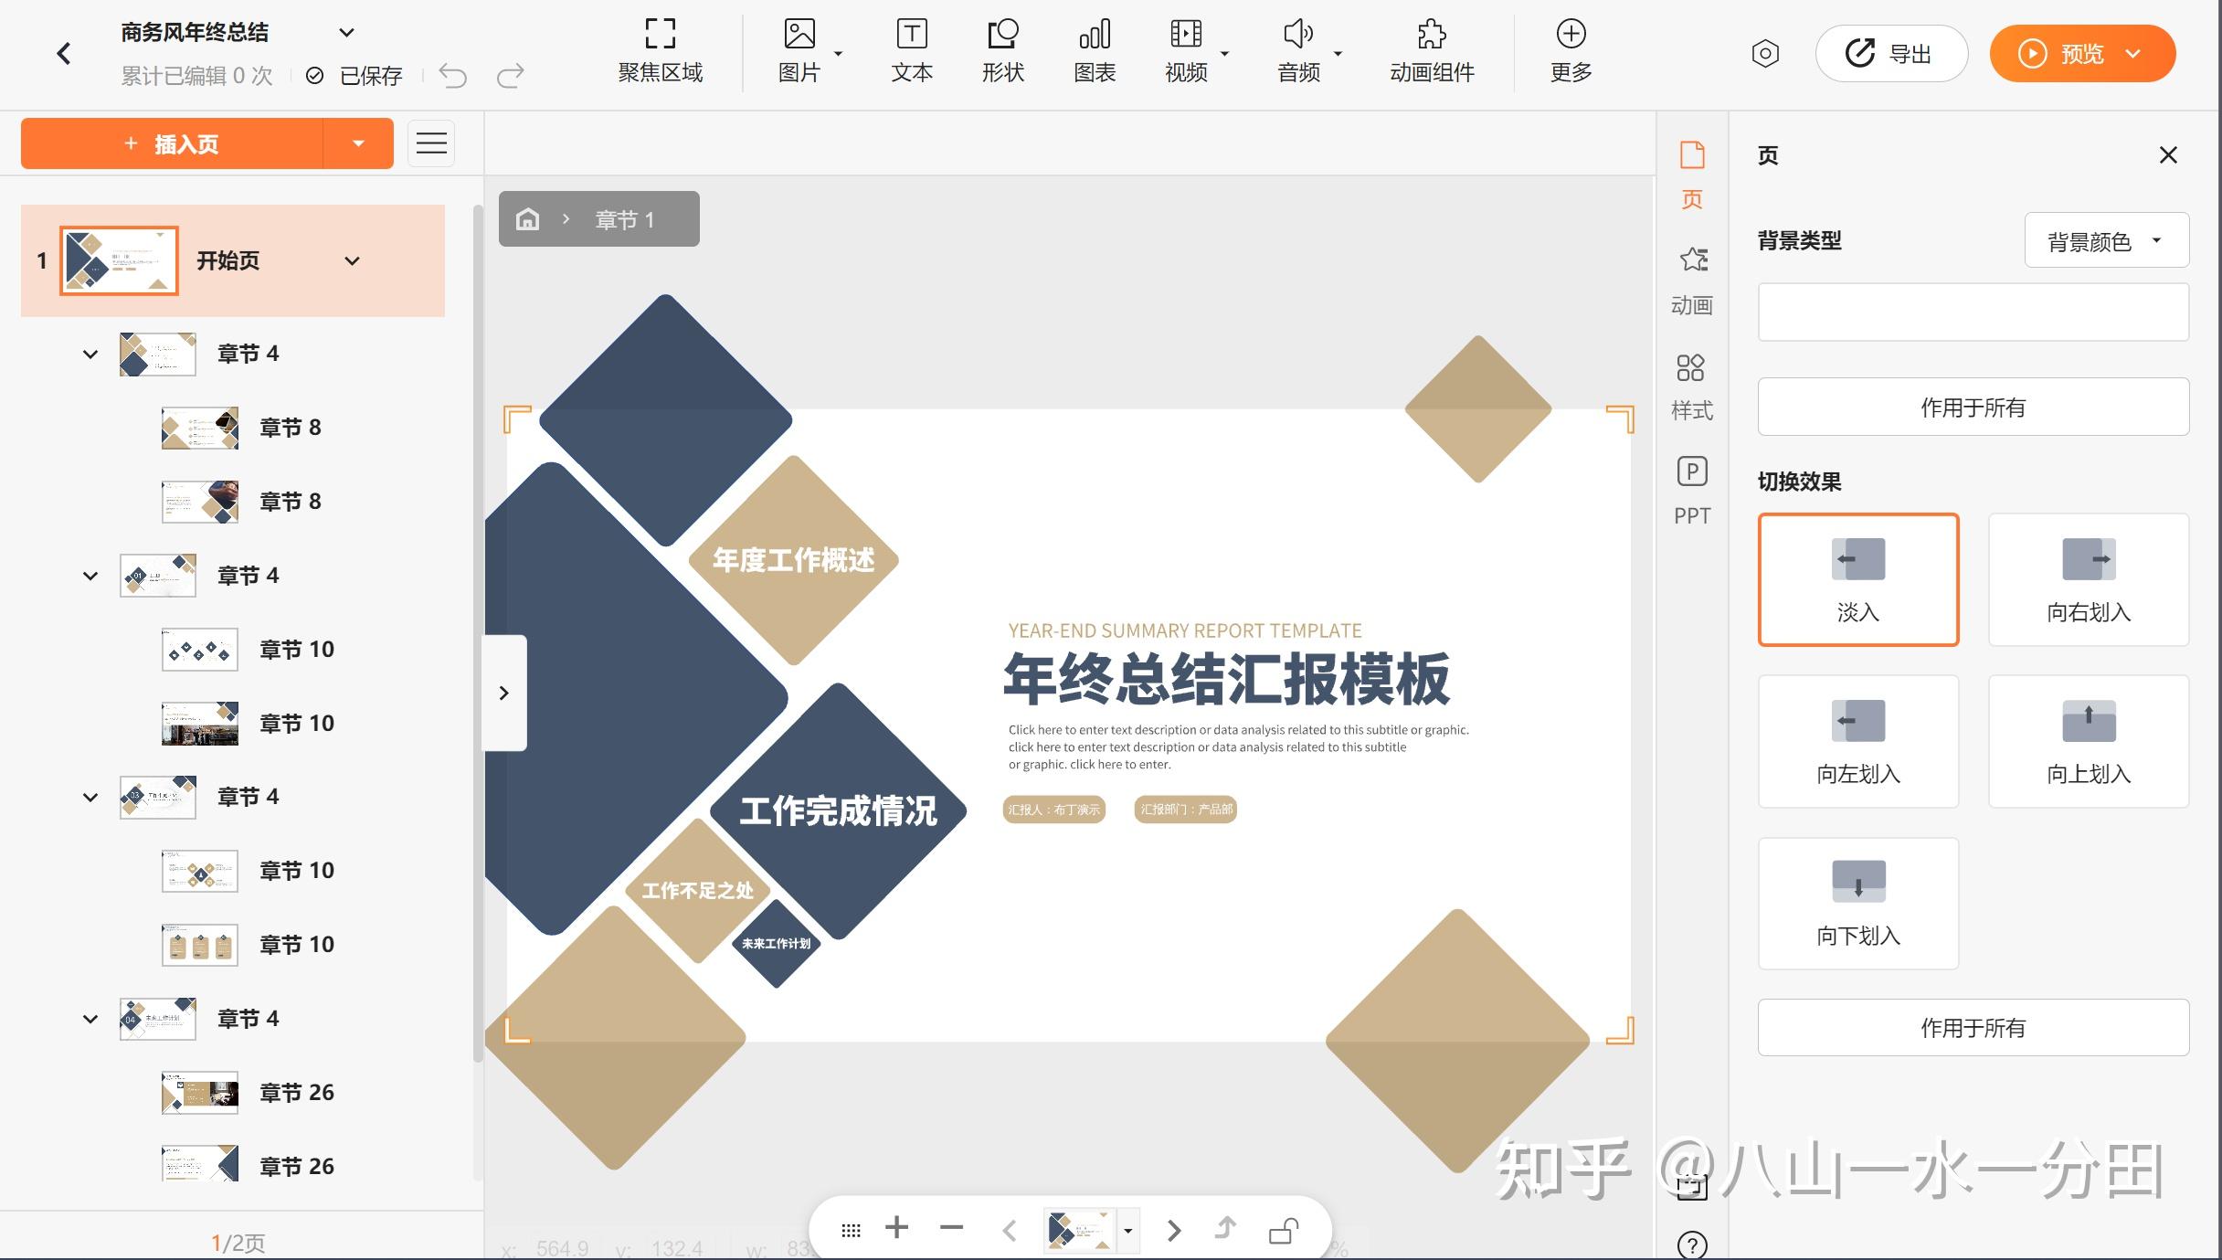Click the white background color box

(1973, 312)
